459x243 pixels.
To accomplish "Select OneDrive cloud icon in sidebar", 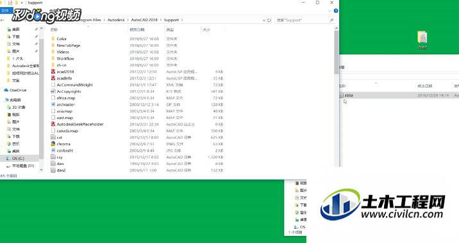I will [x=6, y=90].
